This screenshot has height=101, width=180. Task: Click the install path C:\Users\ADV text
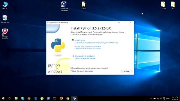[x=96, y=43]
